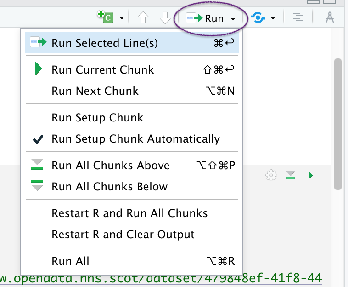Toggle Run Setup Chunk Automatically
The width and height of the screenshot is (348, 287).
(x=135, y=138)
